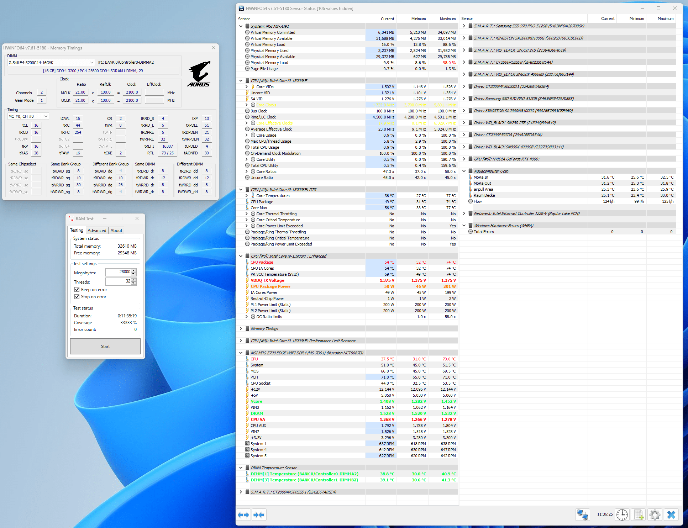Start logging with the sheet-plus icon
The height and width of the screenshot is (528, 688).
tap(639, 514)
